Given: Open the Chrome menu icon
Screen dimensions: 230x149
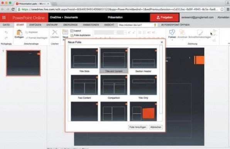Looking at the screenshot, I should click(x=228, y=9).
